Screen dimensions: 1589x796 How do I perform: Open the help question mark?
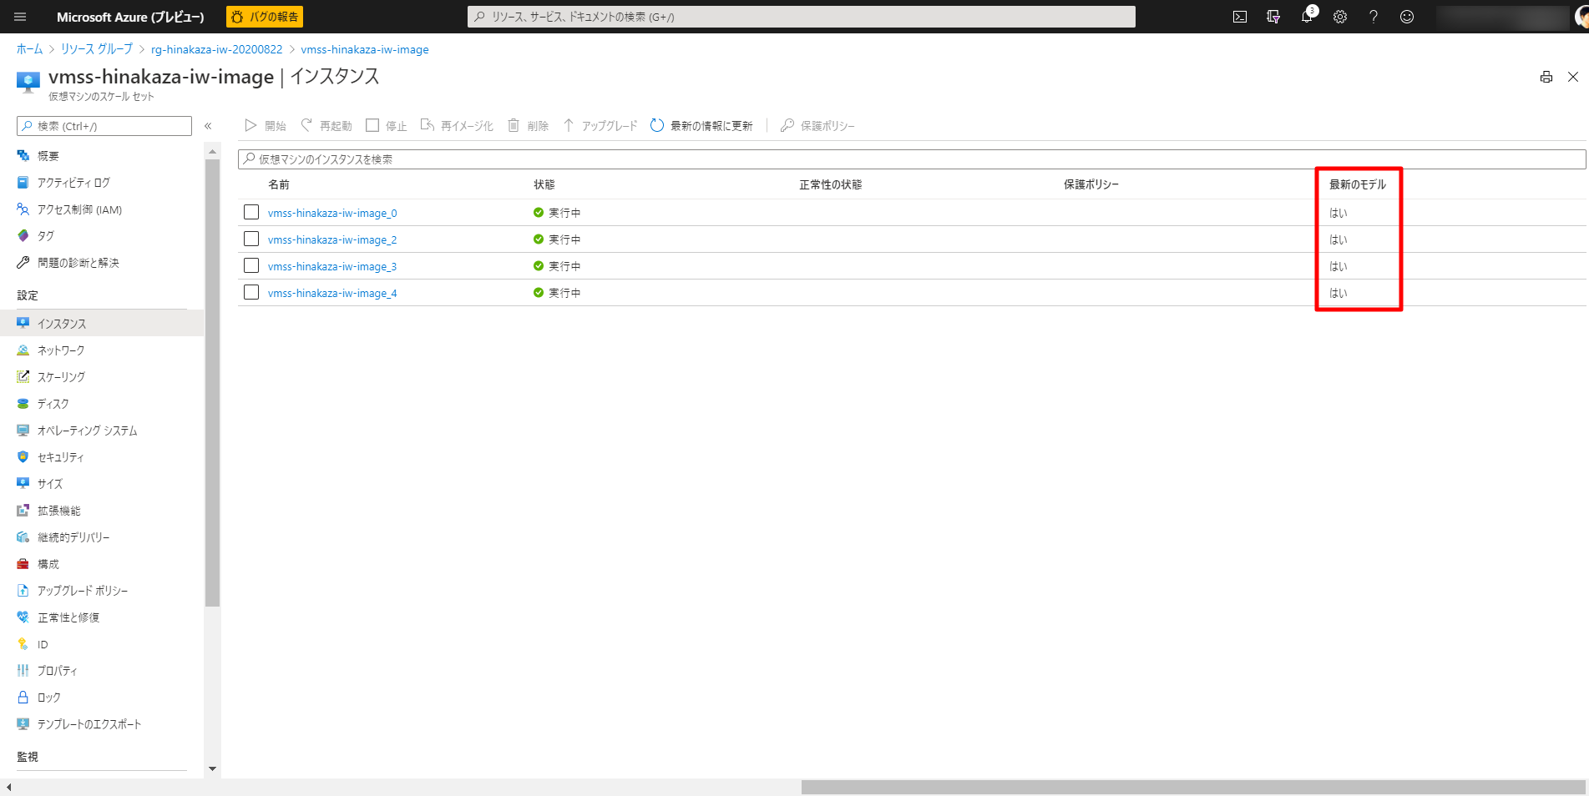pos(1374,17)
